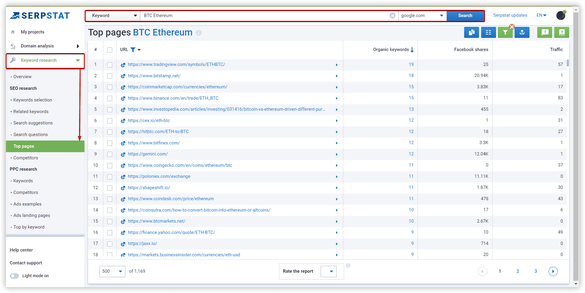The height and width of the screenshot is (293, 585).
Task: Open the EN language dropdown
Action: click(x=541, y=15)
